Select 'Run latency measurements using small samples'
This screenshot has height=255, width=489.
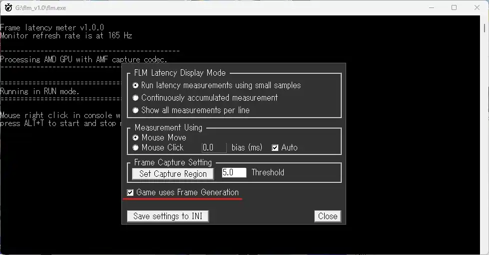click(135, 86)
